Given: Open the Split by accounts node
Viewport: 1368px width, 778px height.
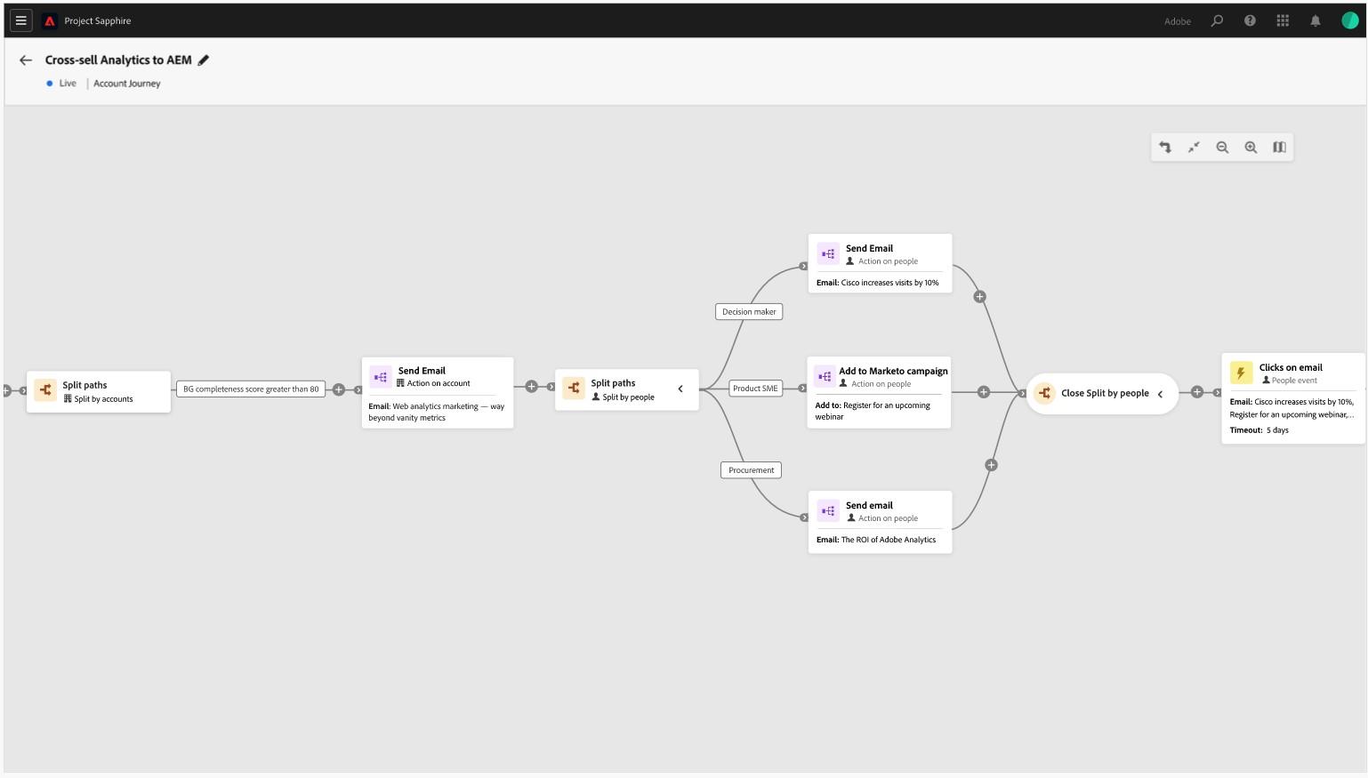Looking at the screenshot, I should click(99, 392).
